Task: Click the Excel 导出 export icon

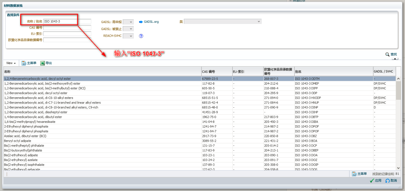Action: [42, 63]
